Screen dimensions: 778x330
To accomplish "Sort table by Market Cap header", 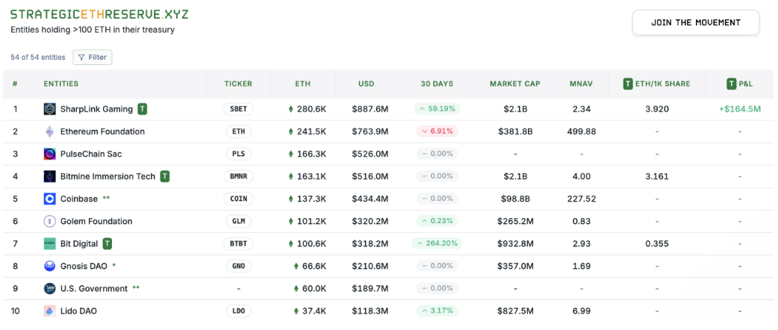I will [x=514, y=84].
